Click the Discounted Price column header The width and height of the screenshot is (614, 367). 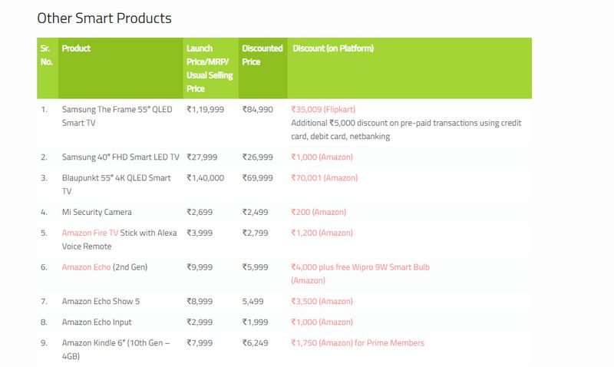(262, 55)
